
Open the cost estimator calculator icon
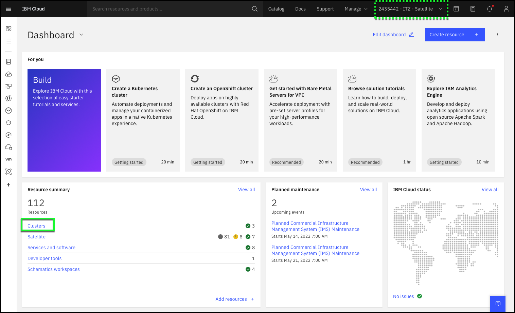point(473,9)
